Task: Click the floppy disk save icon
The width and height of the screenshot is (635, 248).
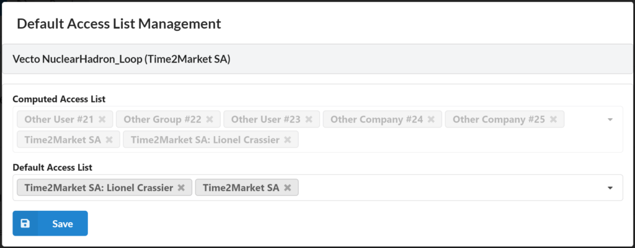Action: (25, 223)
